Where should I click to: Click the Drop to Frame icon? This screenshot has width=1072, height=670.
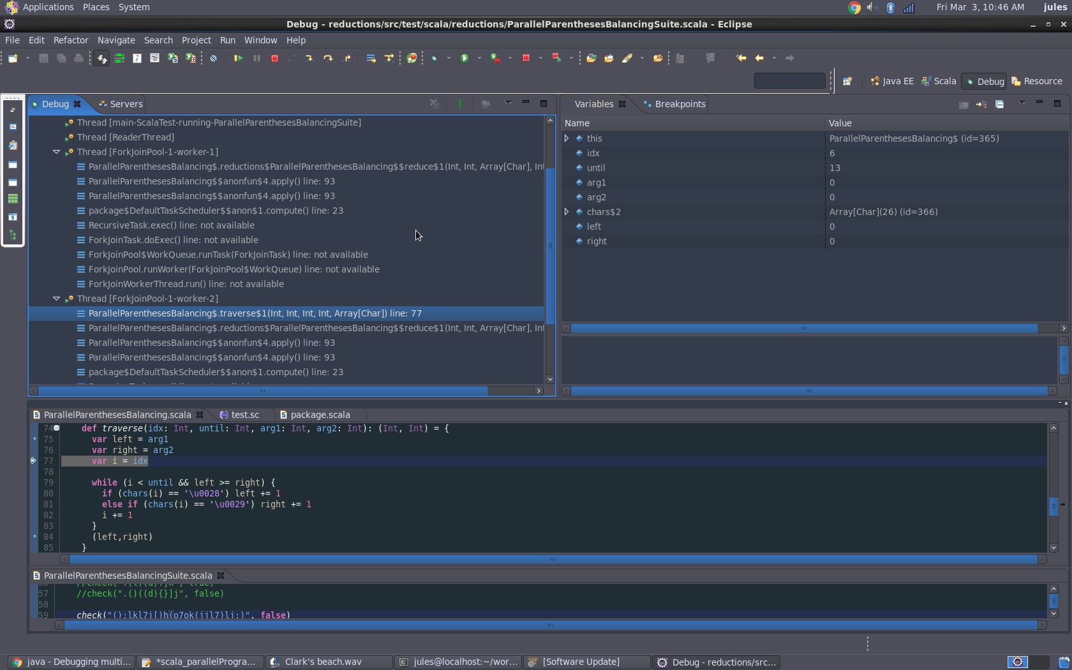(x=371, y=58)
